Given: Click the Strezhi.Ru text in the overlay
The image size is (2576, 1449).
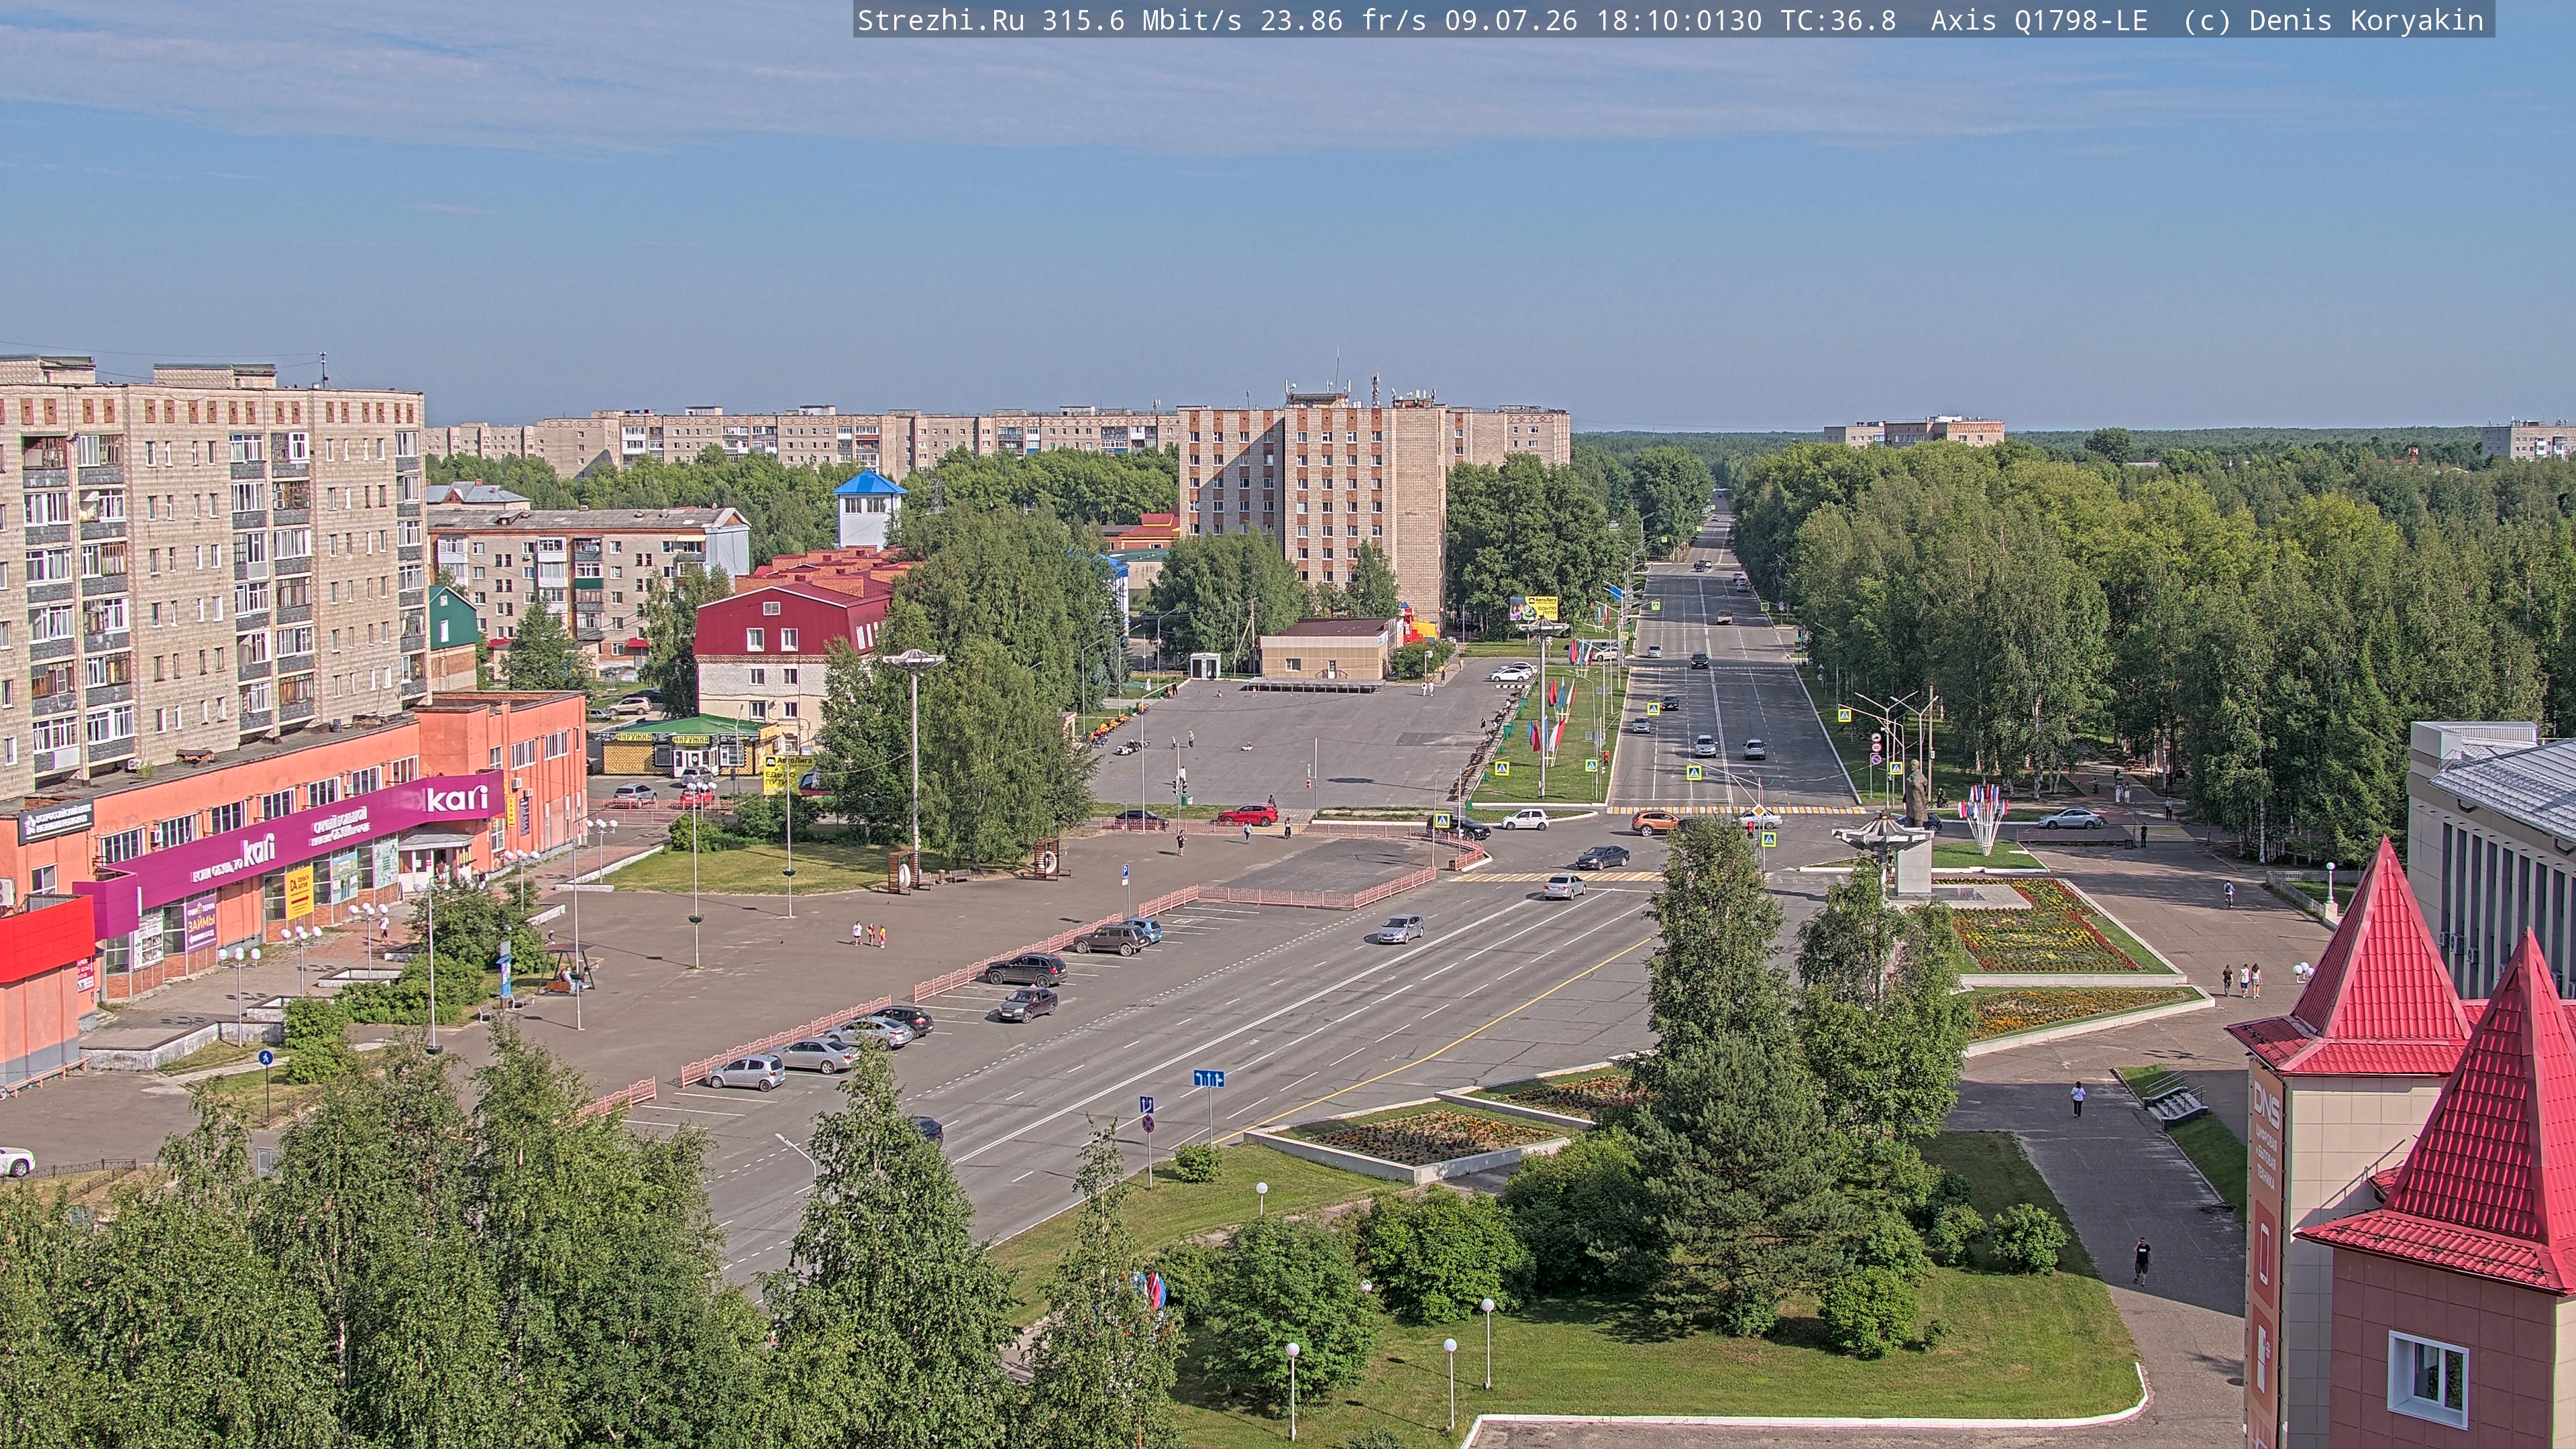Looking at the screenshot, I should [941, 20].
